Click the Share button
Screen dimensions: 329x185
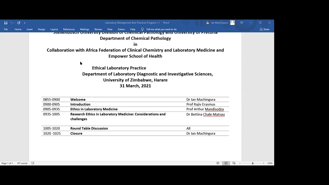coord(264,29)
